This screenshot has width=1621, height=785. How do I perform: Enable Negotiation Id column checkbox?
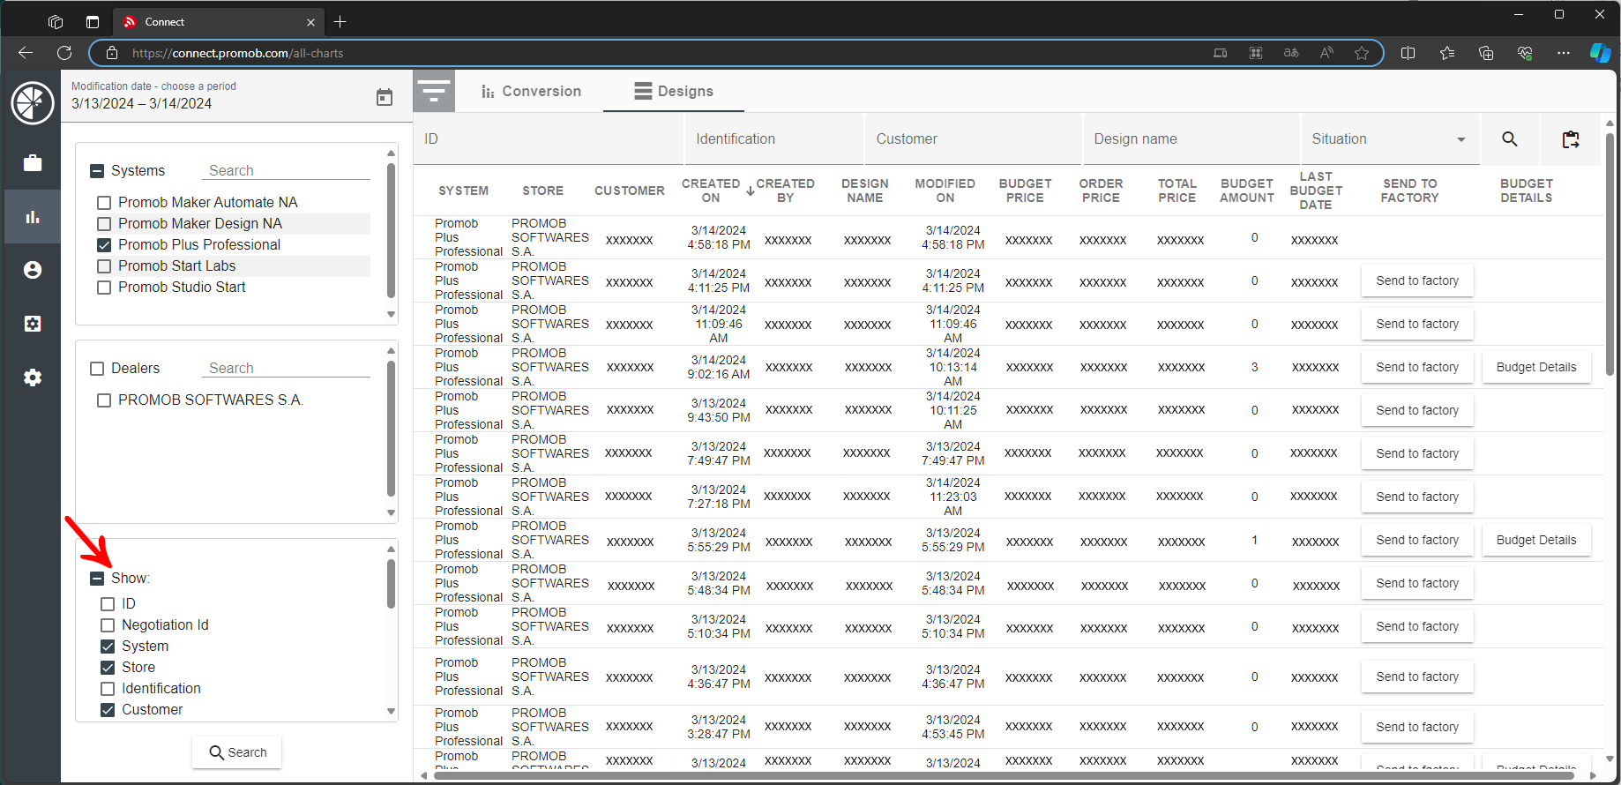(108, 625)
